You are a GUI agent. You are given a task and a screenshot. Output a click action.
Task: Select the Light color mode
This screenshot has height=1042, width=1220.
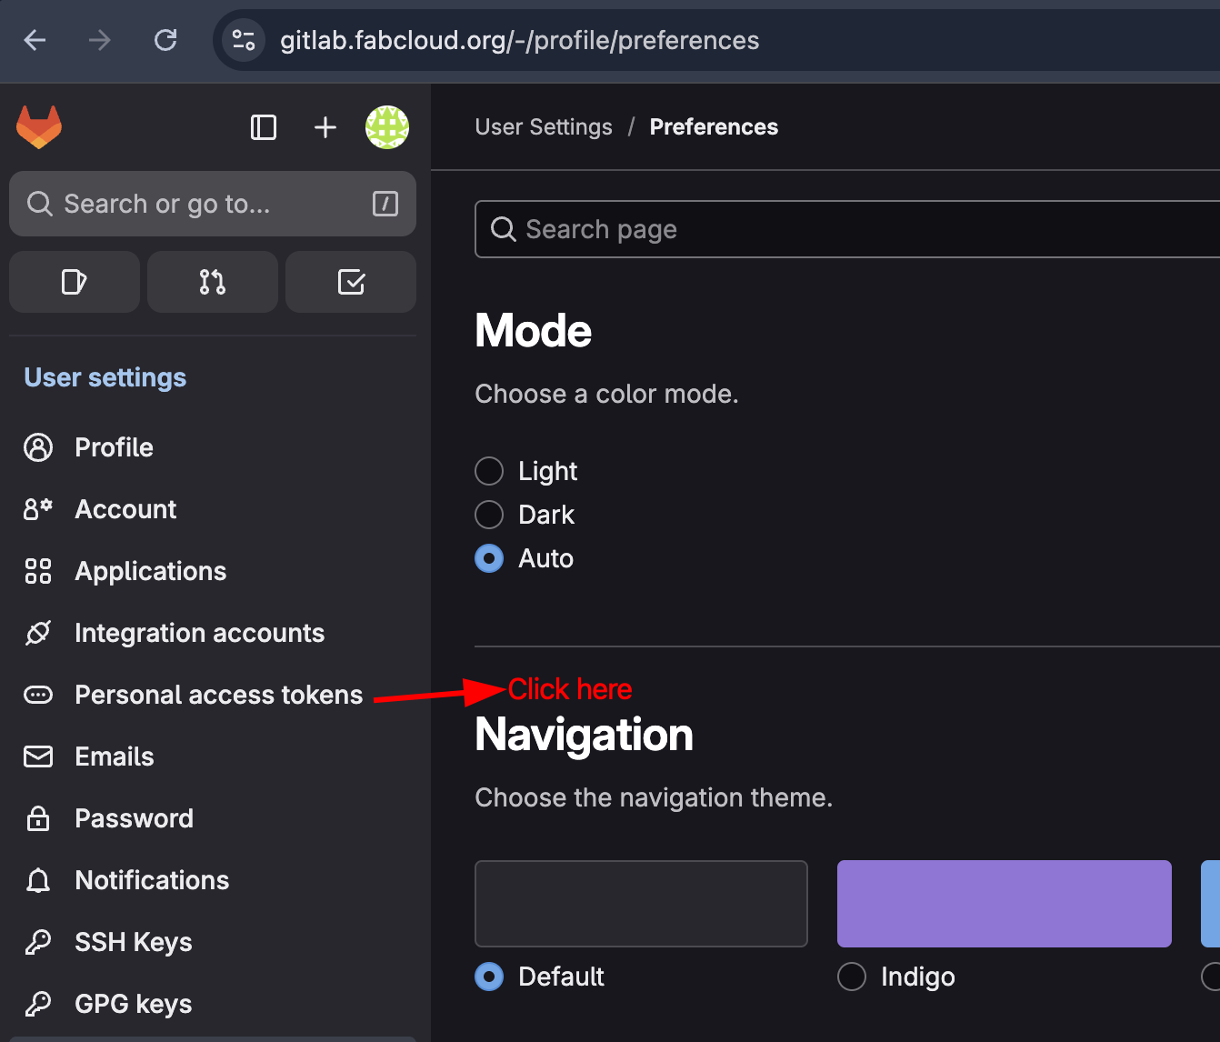click(x=489, y=471)
